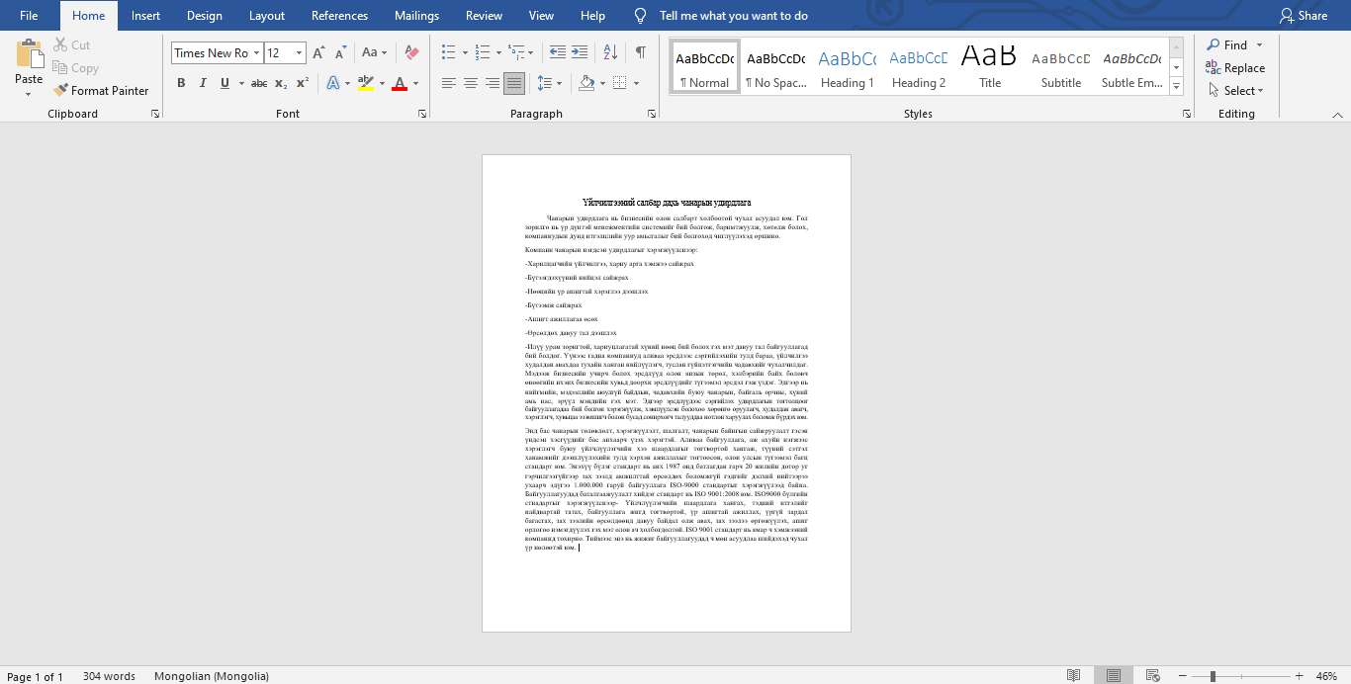Click the 304 words count in status bar
Viewport: 1351px width, 684px height.
click(109, 676)
